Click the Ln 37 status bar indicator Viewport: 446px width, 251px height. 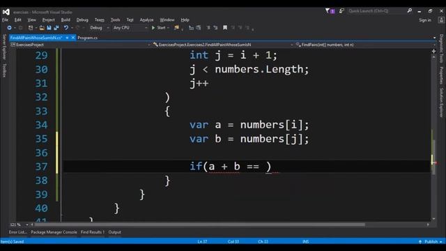202,242
